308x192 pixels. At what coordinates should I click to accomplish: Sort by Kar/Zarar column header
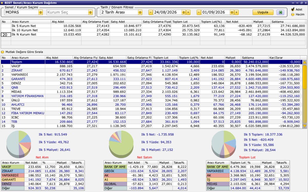point(284,58)
